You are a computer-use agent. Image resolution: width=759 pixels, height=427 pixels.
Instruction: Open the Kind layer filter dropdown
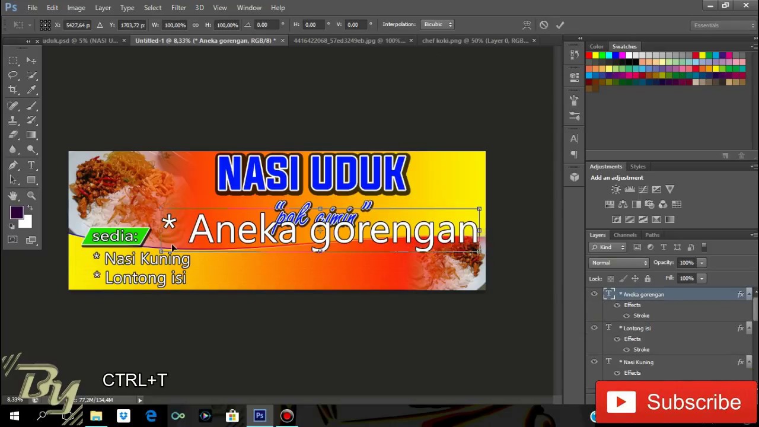[x=608, y=247]
